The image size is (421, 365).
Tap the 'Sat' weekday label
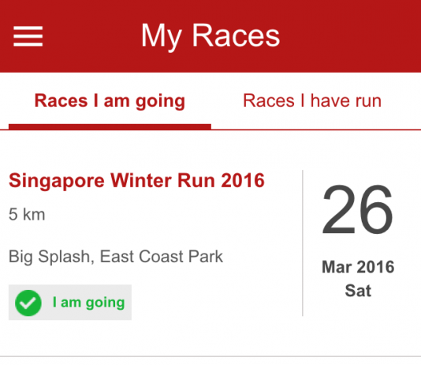(x=358, y=291)
